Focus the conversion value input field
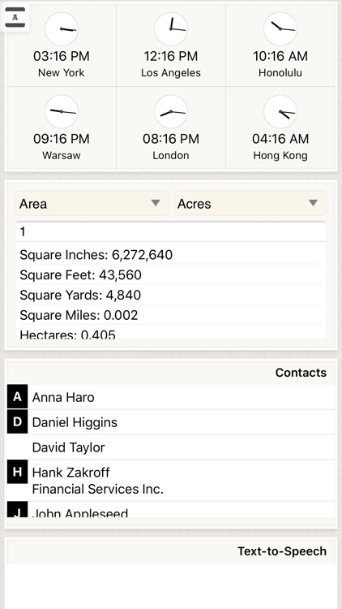 (171, 231)
